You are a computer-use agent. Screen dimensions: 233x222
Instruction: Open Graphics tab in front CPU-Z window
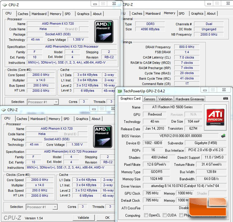point(82,119)
